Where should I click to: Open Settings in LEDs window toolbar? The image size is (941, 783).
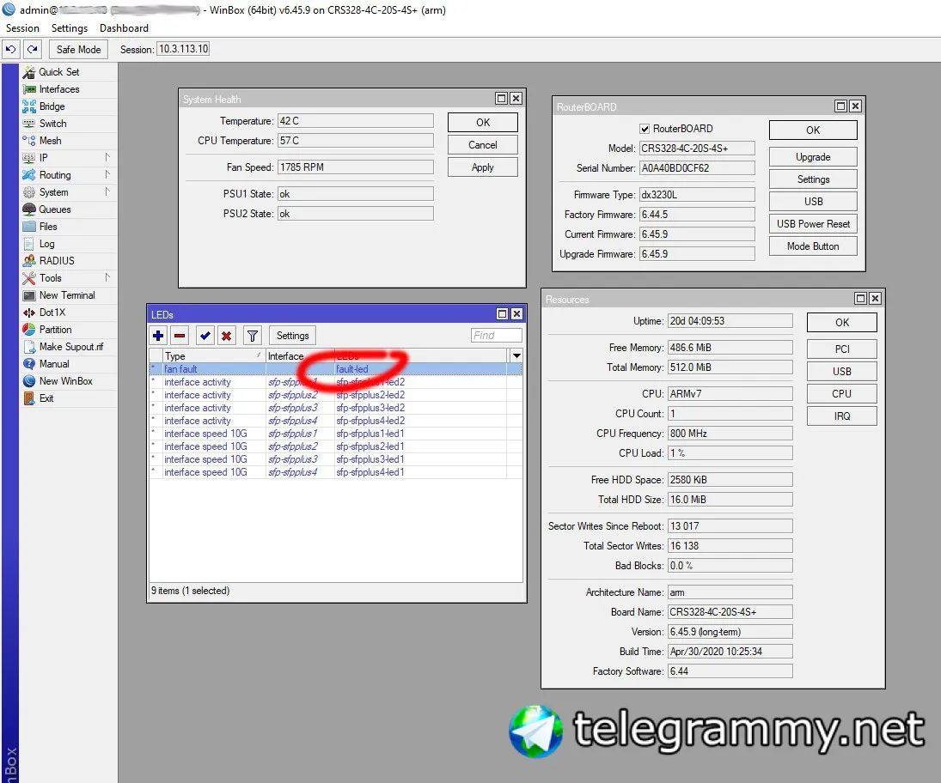tap(293, 336)
